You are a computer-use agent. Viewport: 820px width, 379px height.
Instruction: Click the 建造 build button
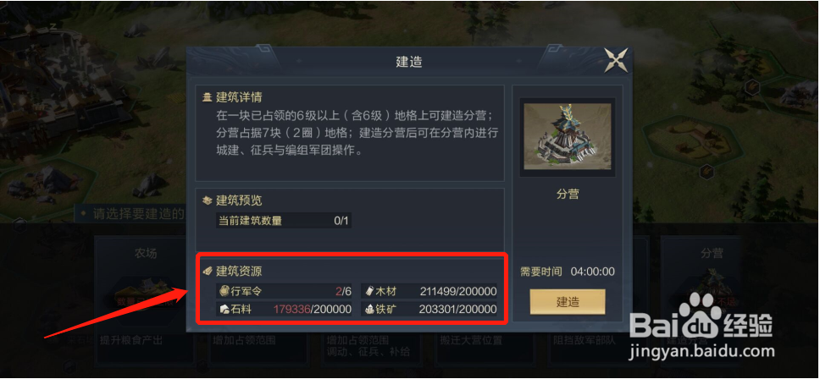tap(568, 302)
